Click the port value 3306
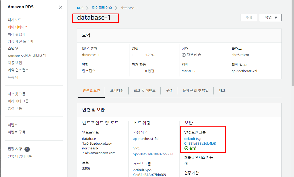Viewport: 294px width, 177px height. [86, 169]
